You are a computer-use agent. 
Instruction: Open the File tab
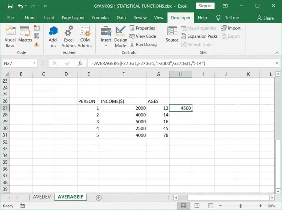(x=10, y=18)
